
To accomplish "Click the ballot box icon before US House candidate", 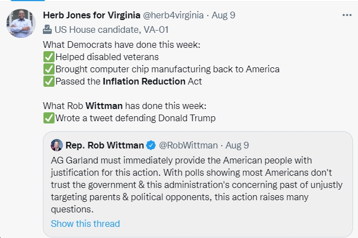I will [47, 29].
